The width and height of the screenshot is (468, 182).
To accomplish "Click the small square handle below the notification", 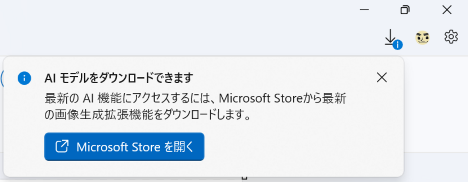I will click(x=244, y=178).
